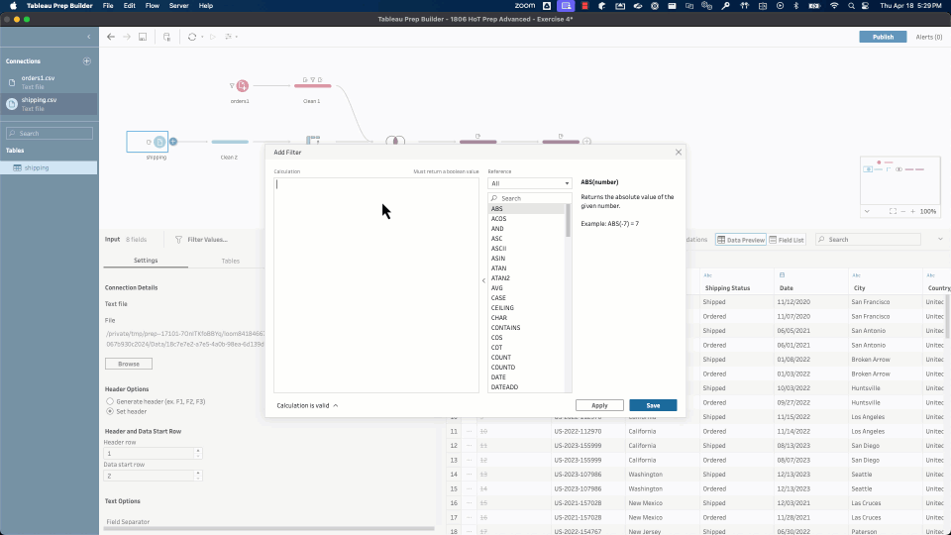
Task: Select shipping.csv connection
Action: point(49,104)
